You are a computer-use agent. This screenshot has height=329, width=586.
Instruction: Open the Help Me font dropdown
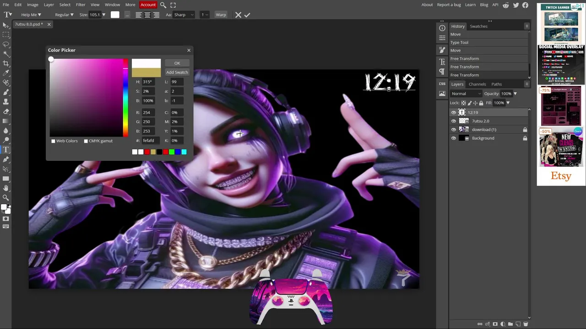click(x=31, y=15)
